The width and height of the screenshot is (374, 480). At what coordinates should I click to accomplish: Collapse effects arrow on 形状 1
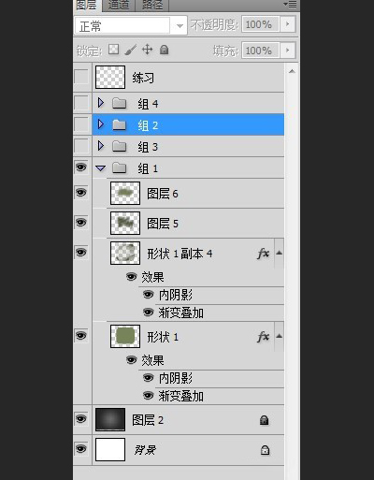pyautogui.click(x=280, y=336)
